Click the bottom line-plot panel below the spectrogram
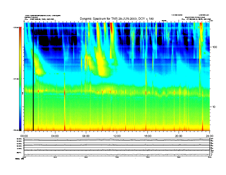 point(117,153)
